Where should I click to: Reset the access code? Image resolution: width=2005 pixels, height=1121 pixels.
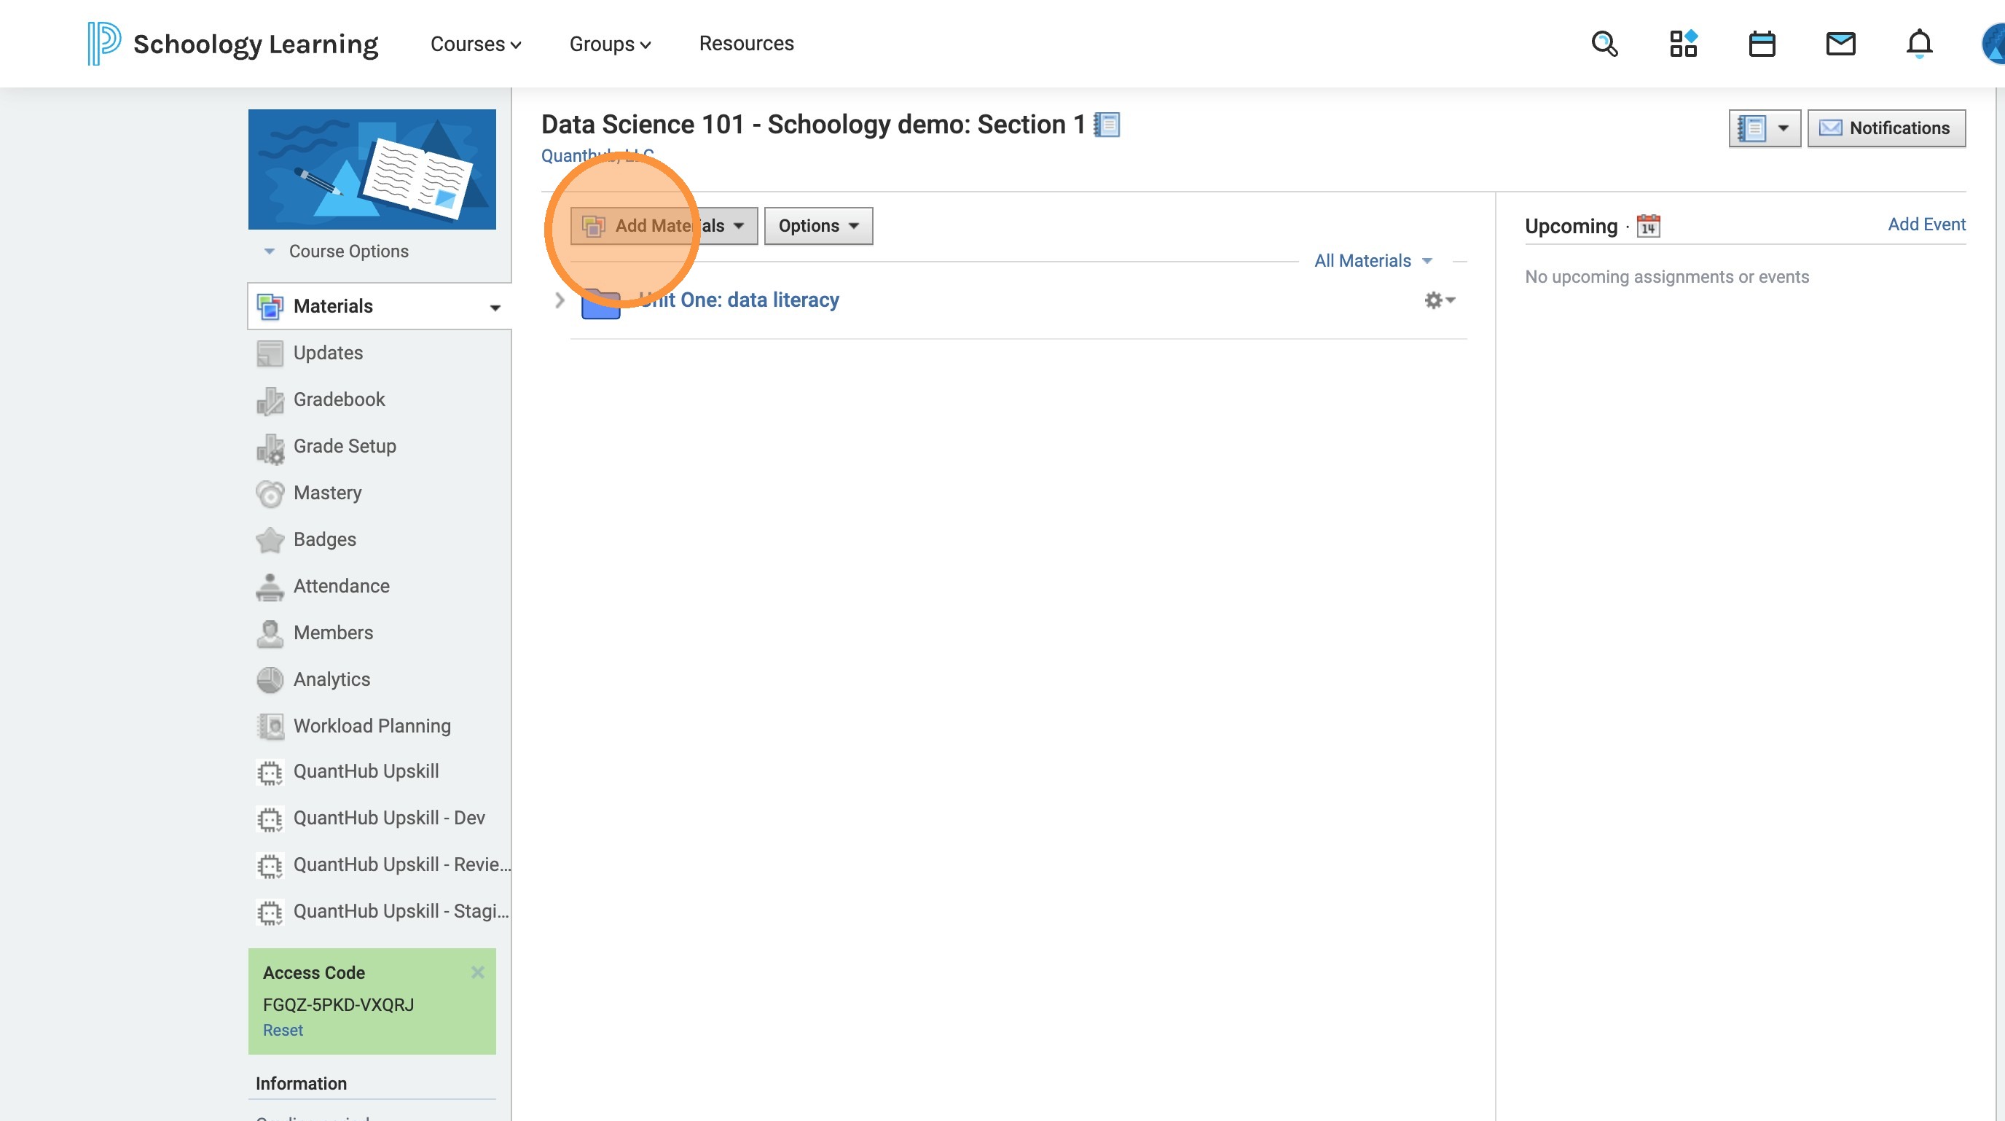(283, 1030)
